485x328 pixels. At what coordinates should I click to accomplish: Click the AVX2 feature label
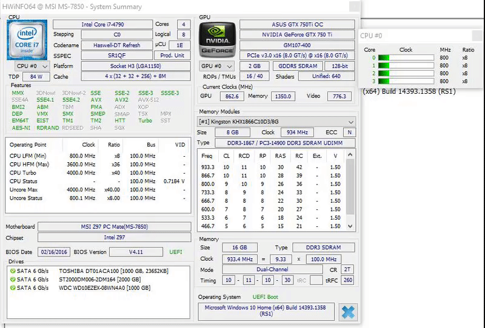(122, 100)
